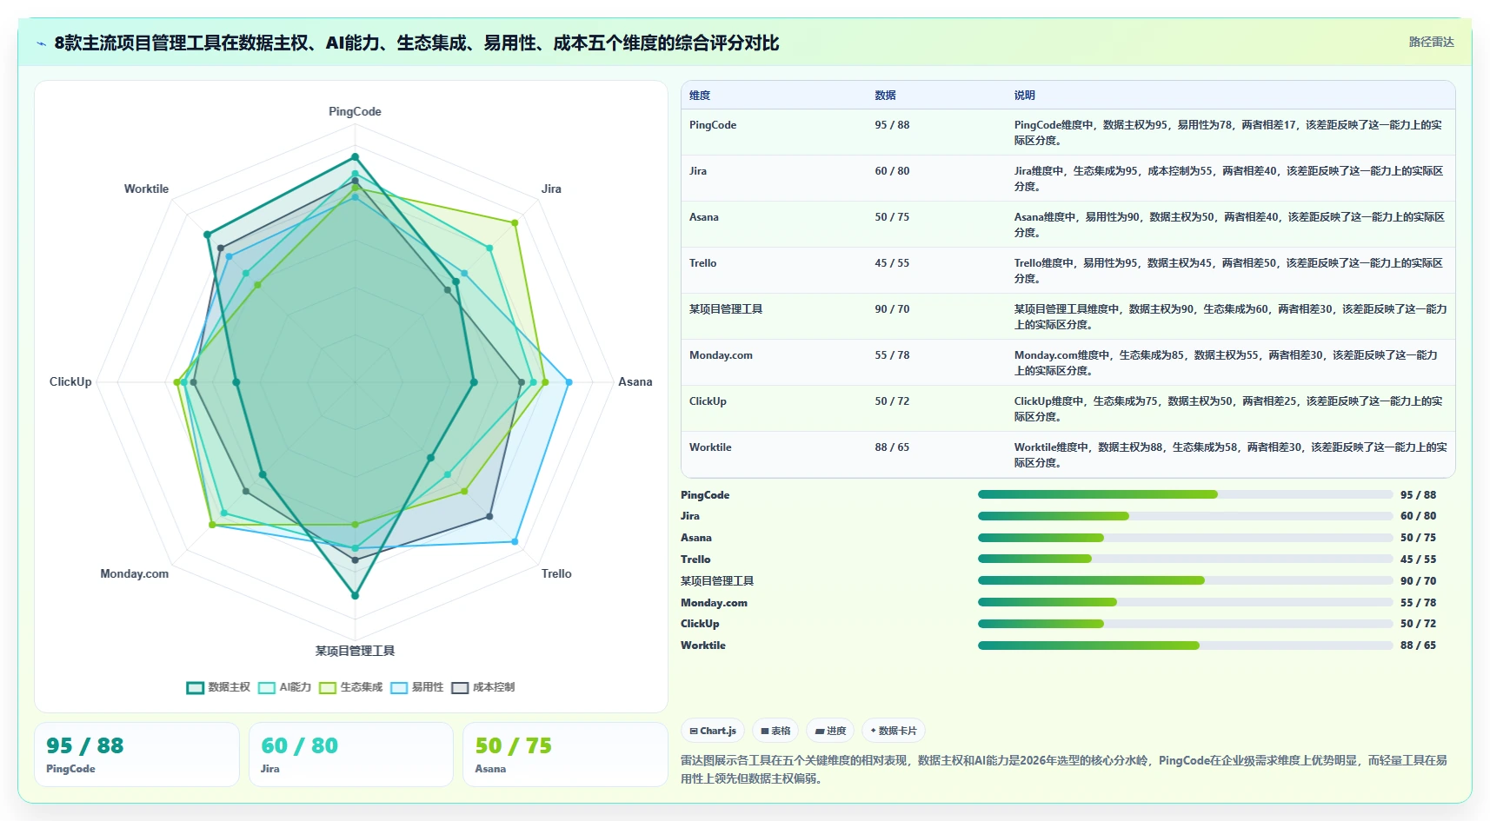Click the Trello radar axis label

click(x=556, y=573)
